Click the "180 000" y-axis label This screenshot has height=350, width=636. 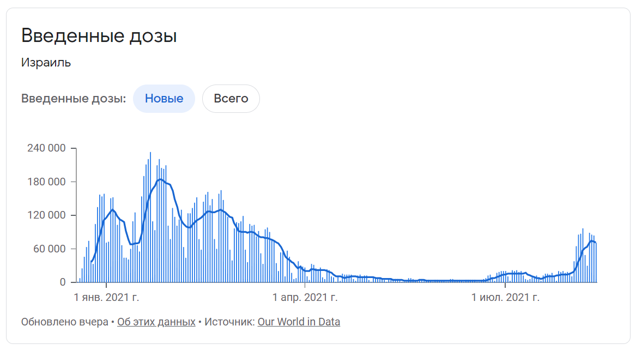(x=46, y=182)
